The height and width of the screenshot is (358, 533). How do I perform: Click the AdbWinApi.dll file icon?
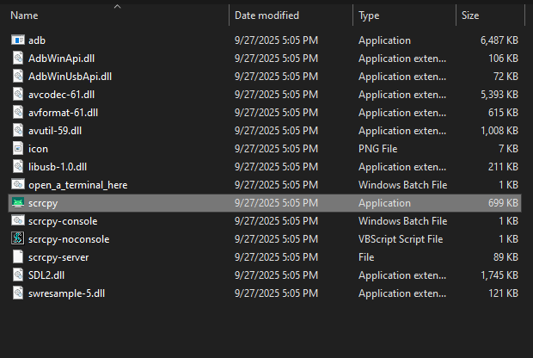(18, 59)
